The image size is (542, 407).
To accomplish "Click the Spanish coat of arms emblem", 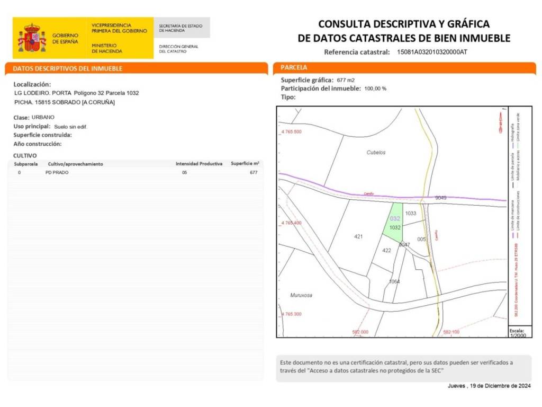I will pos(32,38).
